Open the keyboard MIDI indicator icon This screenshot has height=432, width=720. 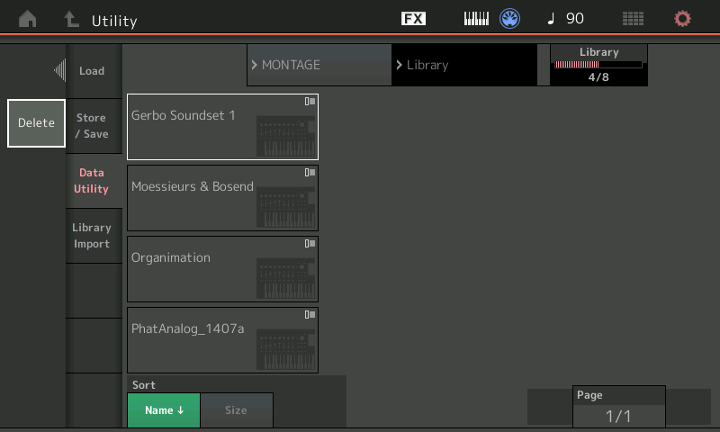pyautogui.click(x=476, y=19)
